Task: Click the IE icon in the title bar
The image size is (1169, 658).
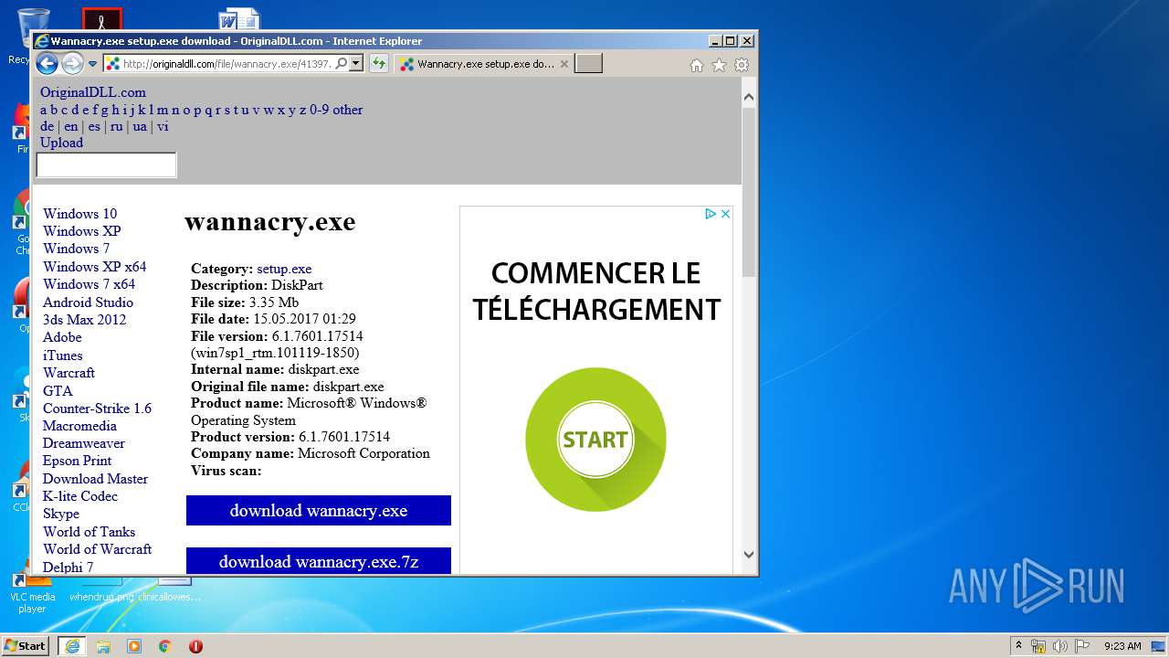Action: coord(41,41)
